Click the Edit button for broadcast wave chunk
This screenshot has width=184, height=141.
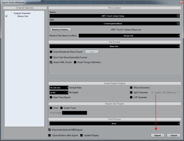92,52
